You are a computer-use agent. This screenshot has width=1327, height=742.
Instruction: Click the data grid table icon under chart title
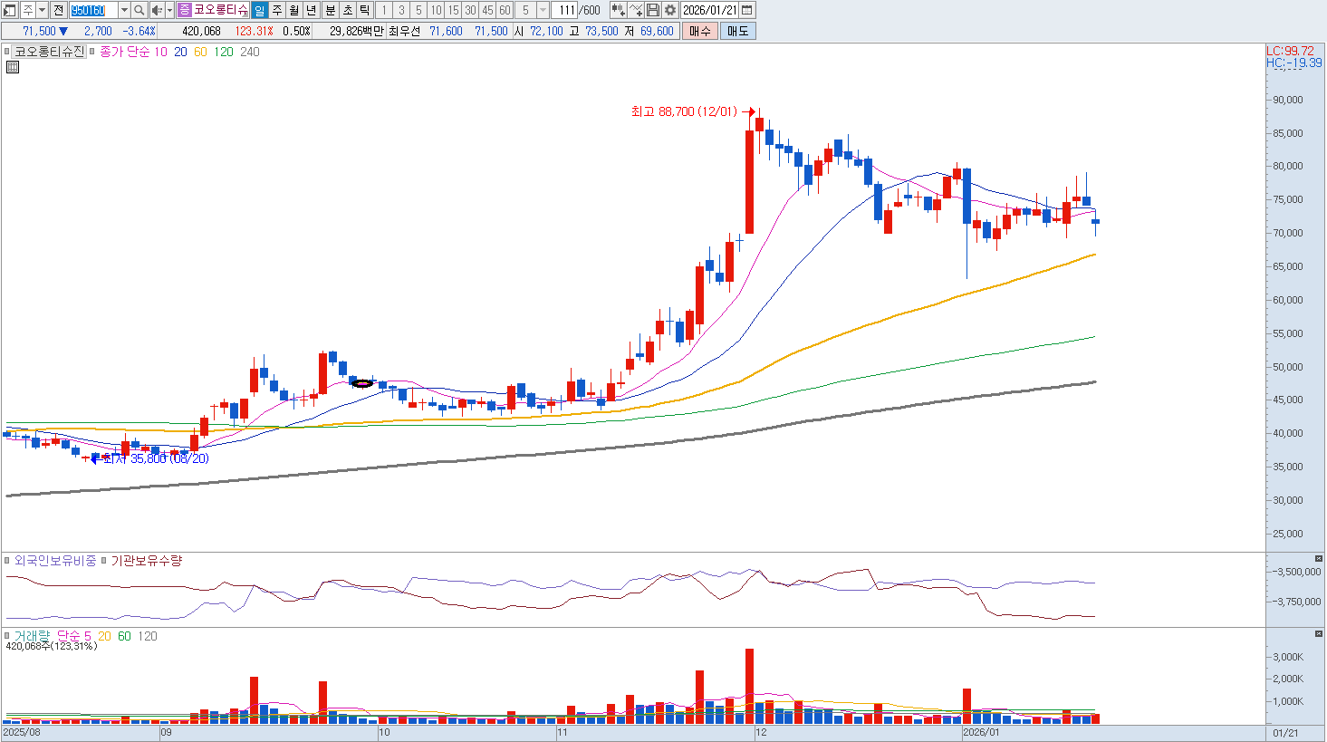click(13, 67)
